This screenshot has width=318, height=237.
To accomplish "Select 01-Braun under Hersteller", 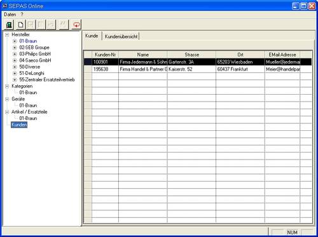I will (28, 41).
